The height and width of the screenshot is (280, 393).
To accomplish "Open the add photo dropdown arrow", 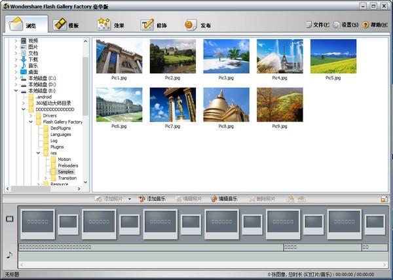I will point(130,199).
